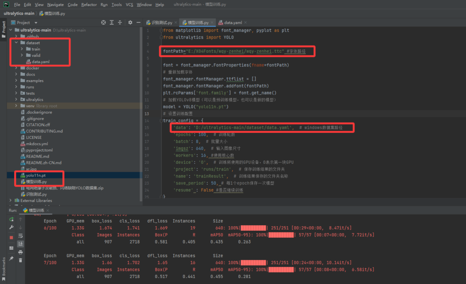
Task: Expand the runs folder
Action: pyautogui.click(x=16, y=87)
